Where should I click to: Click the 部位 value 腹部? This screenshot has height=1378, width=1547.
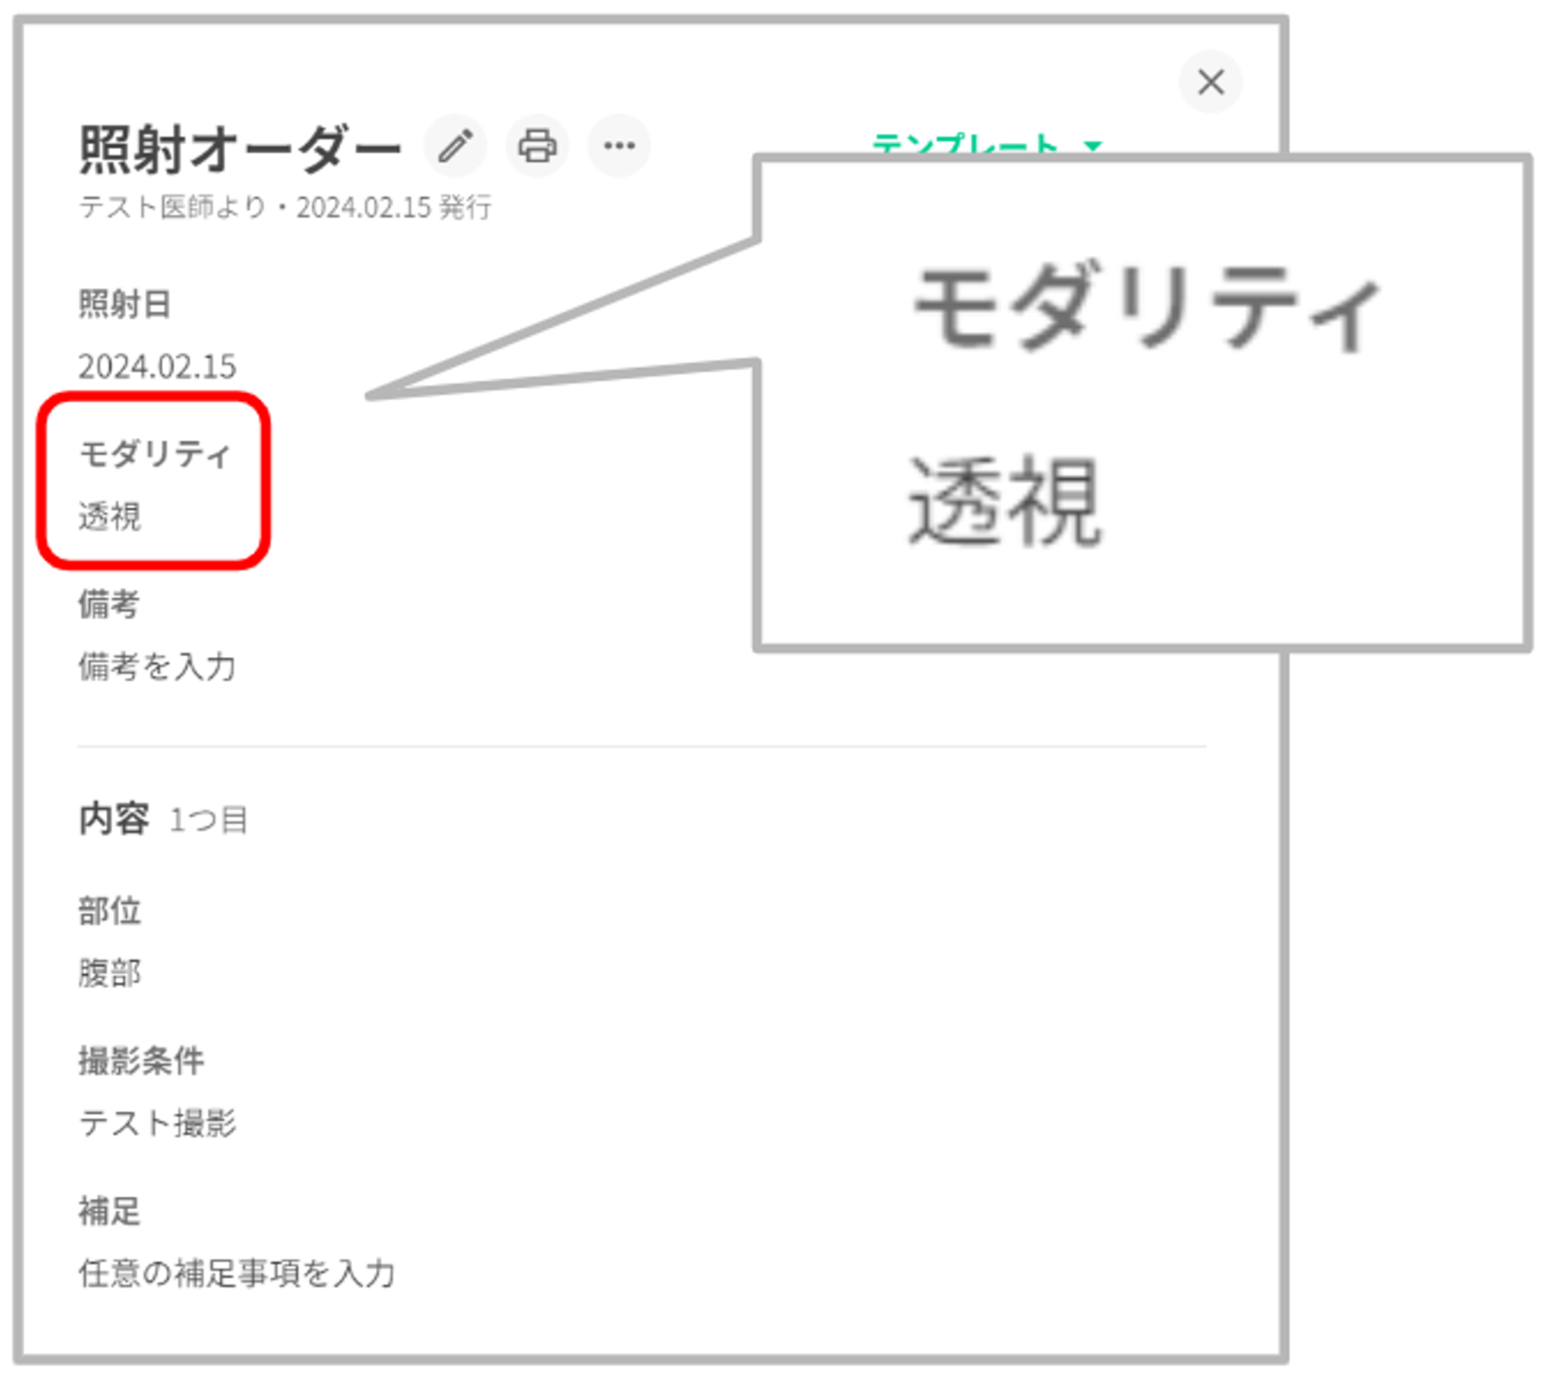pos(110,973)
